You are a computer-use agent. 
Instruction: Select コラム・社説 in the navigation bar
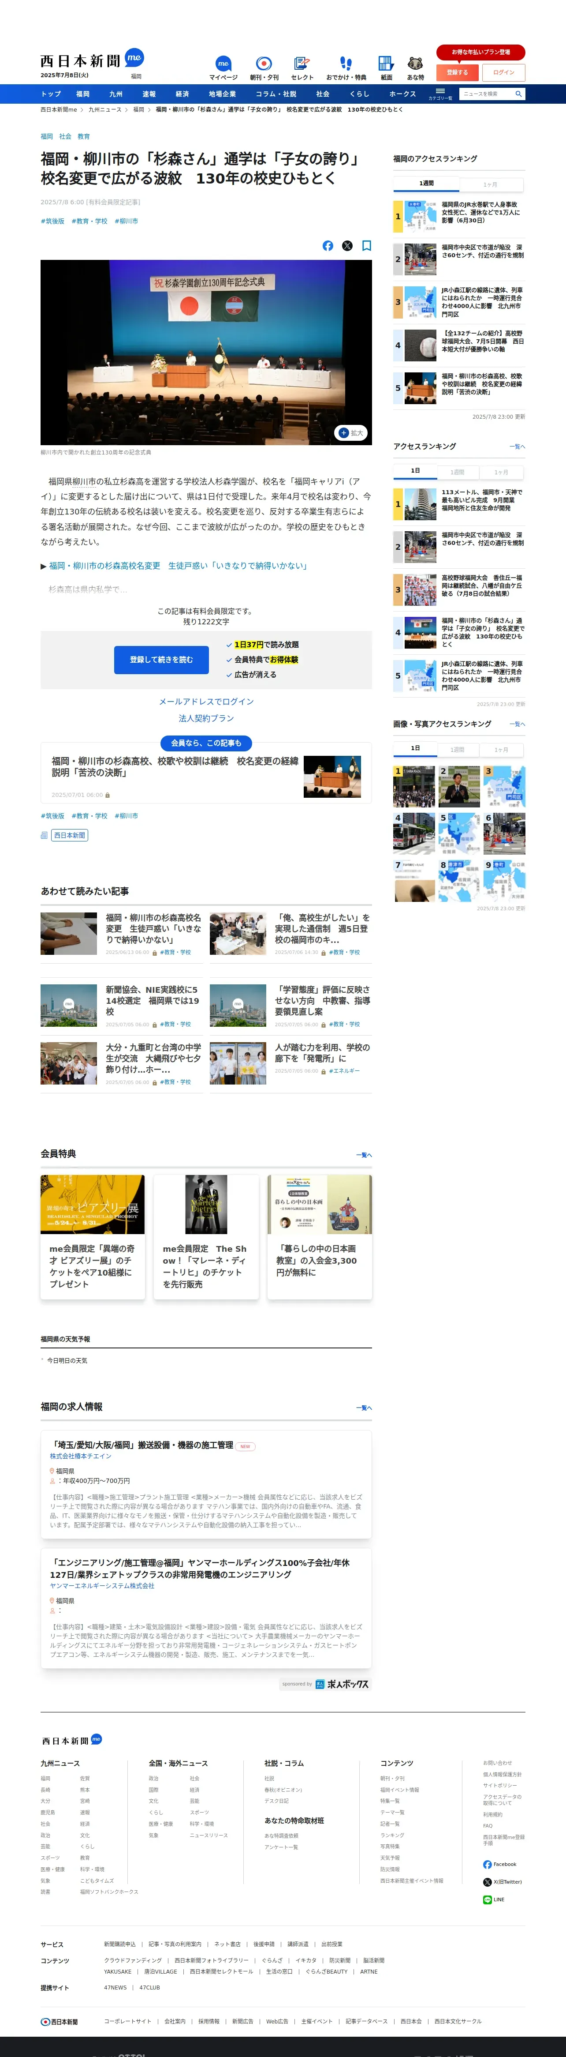276,94
